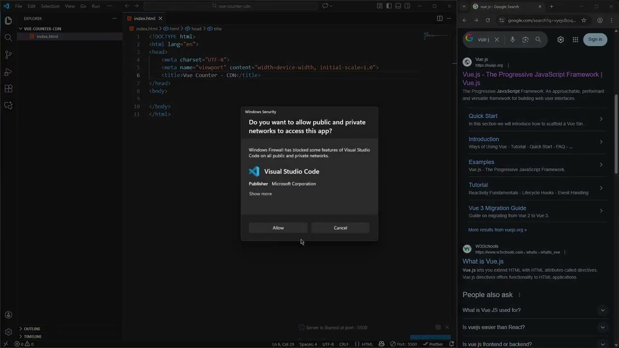
Task: Open the Manage gear in VS Code activity bar
Action: point(8,332)
